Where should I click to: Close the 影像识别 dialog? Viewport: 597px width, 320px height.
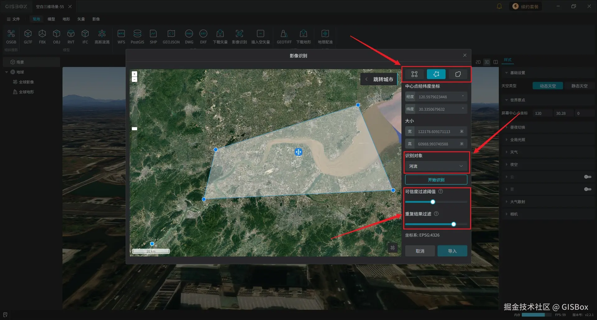[465, 55]
